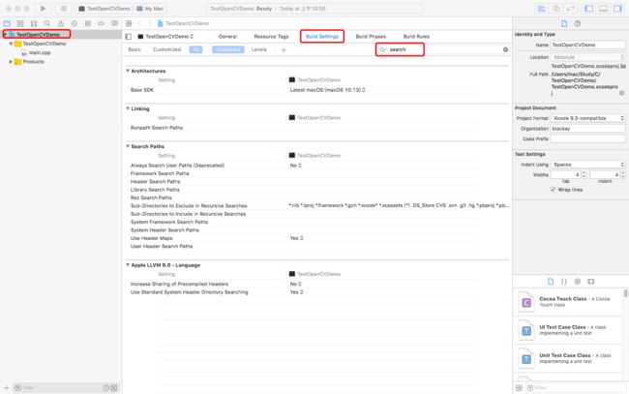Viewport: 629px width, 394px height.
Task: Collapse the Linking section
Action: [128, 108]
